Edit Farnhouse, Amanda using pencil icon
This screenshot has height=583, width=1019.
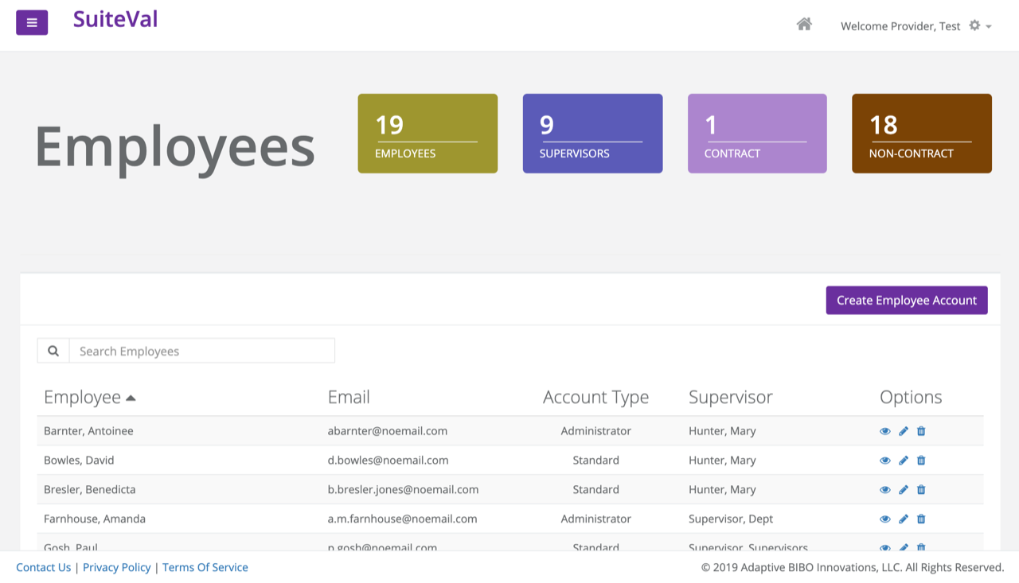click(904, 519)
